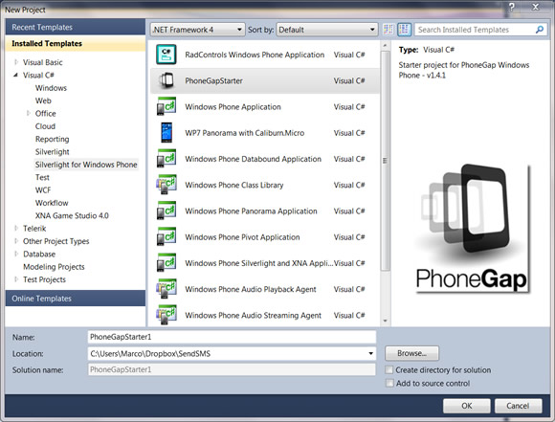Click the PhoneGapStarter template icon

click(x=166, y=80)
